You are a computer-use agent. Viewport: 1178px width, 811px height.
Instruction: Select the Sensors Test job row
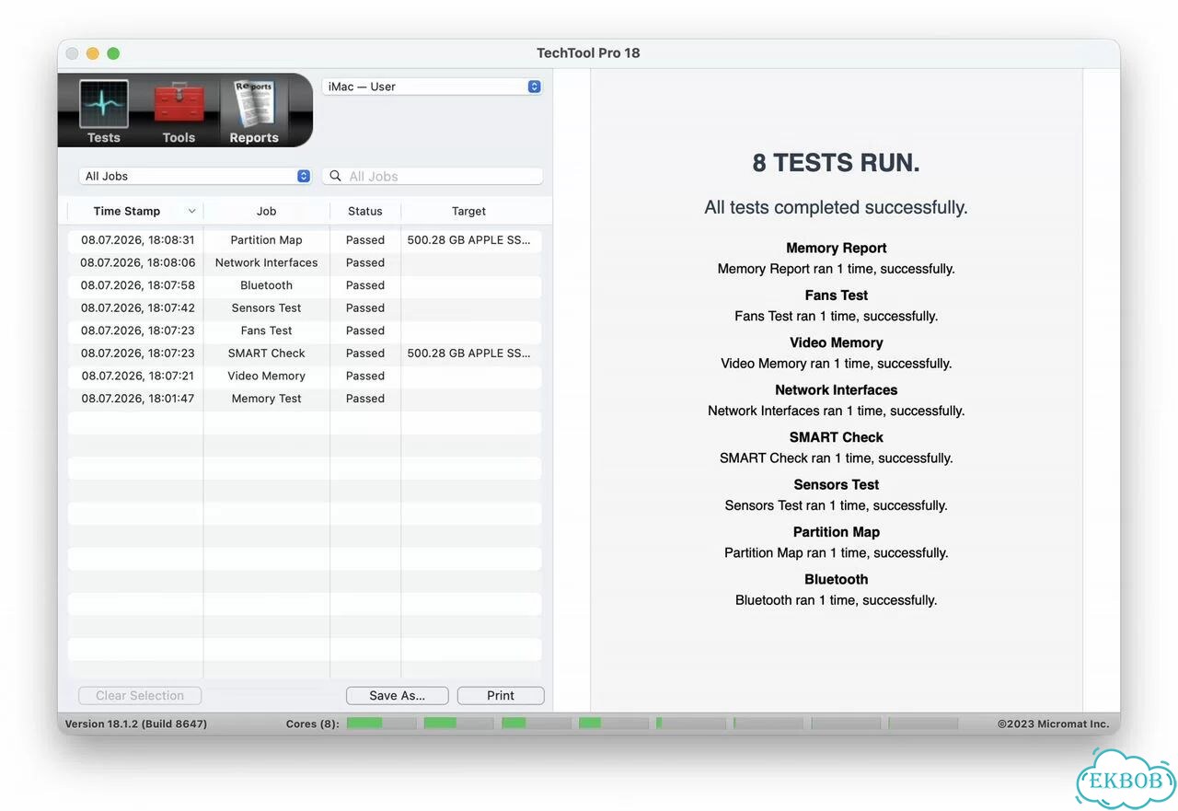pos(305,308)
